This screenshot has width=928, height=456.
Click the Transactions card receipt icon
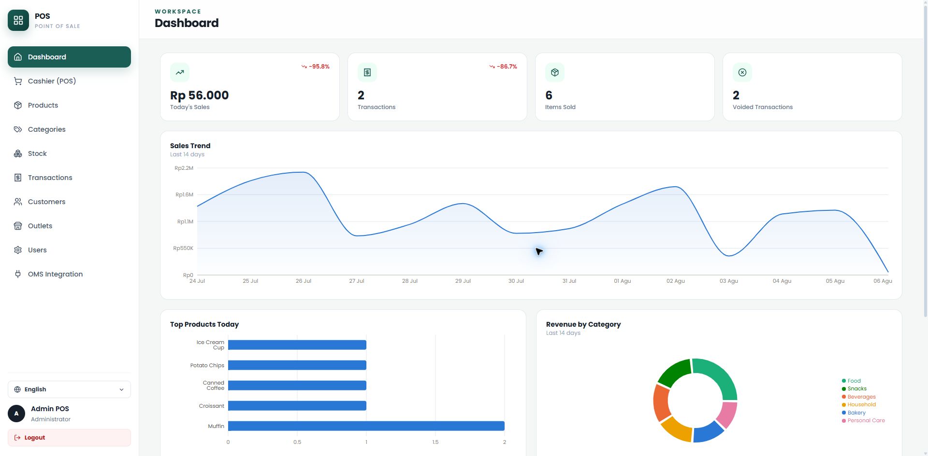click(x=367, y=72)
